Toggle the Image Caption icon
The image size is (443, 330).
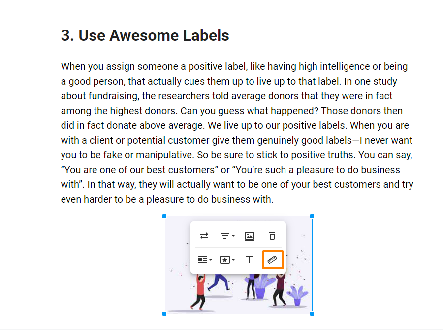point(250,236)
